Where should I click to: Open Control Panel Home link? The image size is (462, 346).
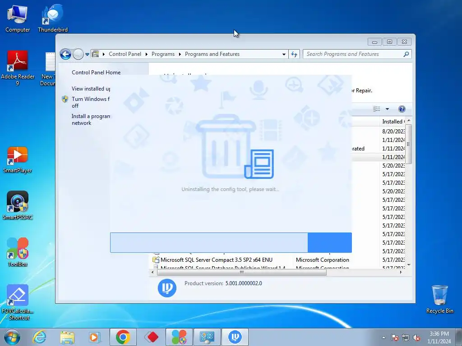click(96, 73)
